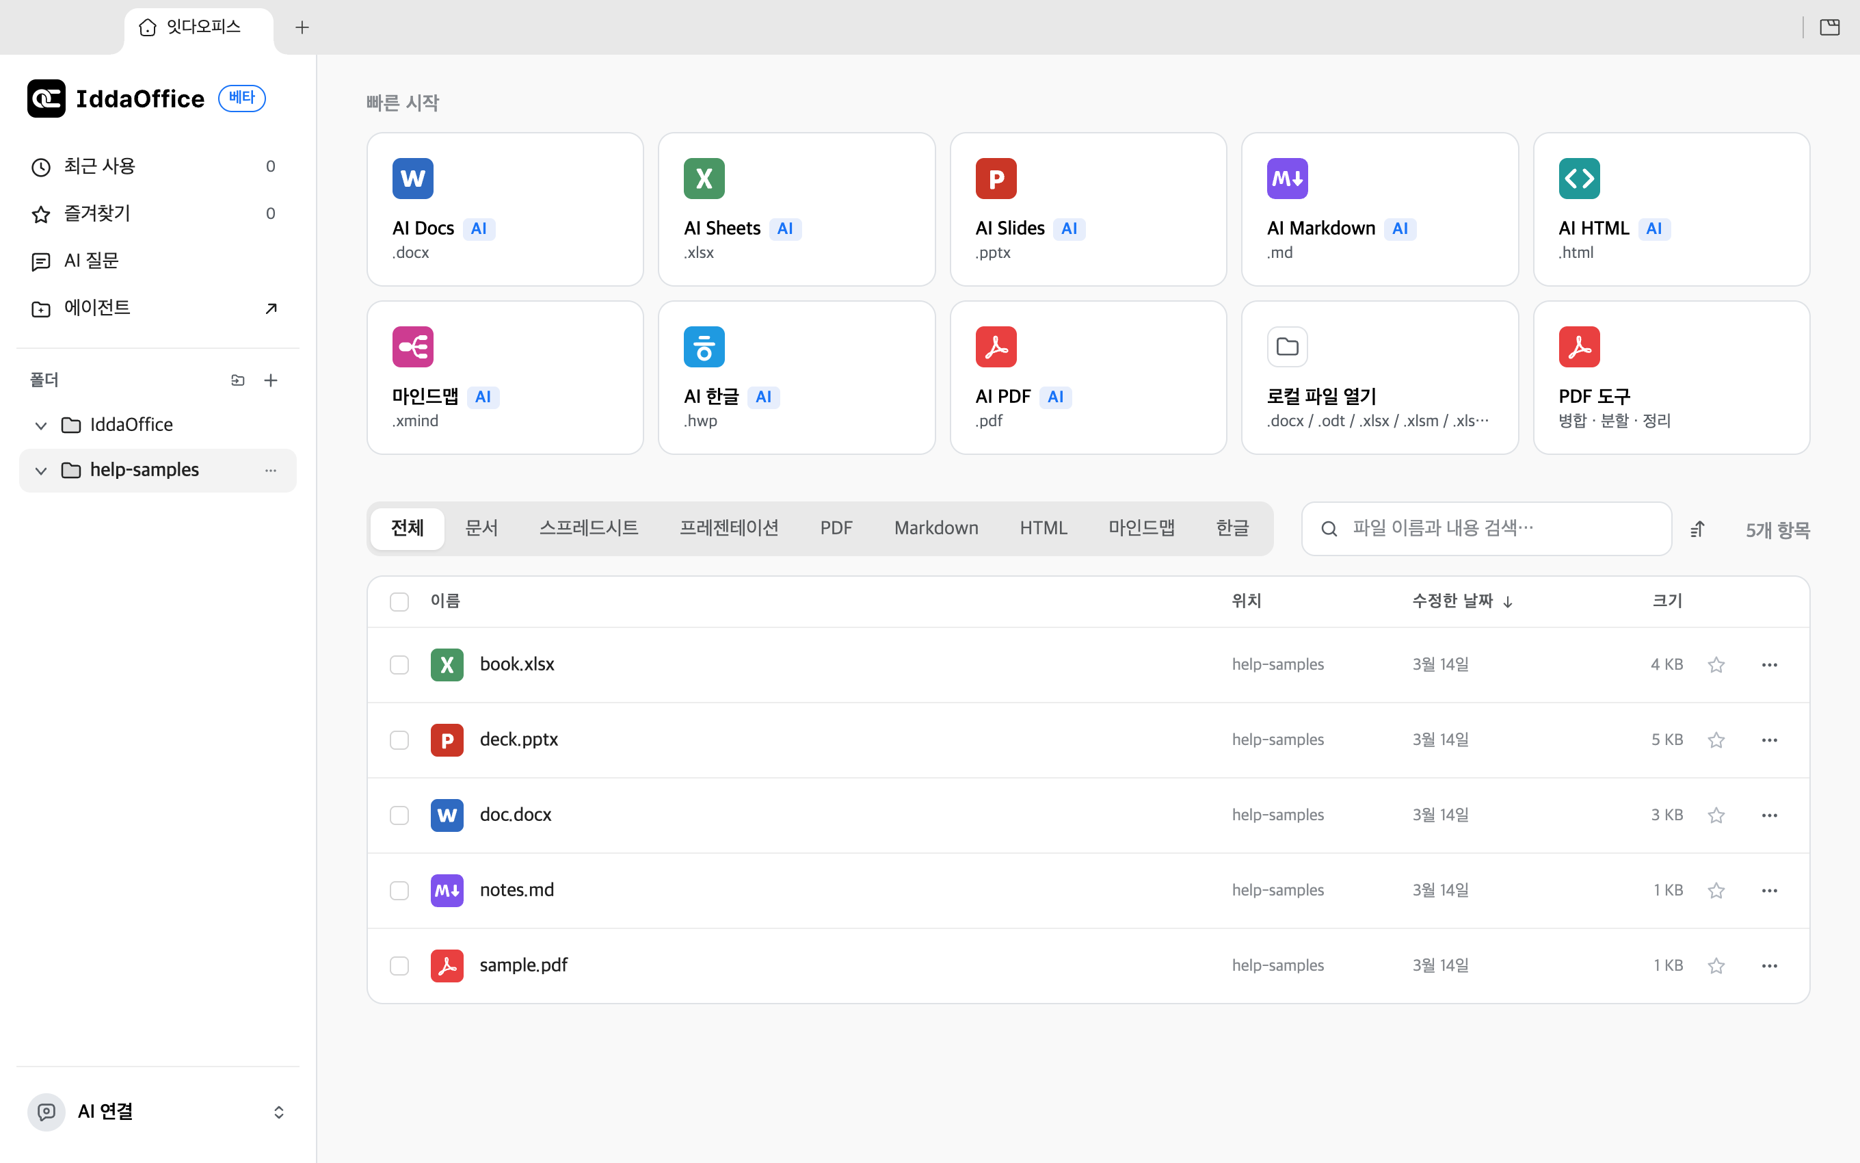Open 에이전트 external link
This screenshot has height=1163, width=1860.
[x=157, y=309]
